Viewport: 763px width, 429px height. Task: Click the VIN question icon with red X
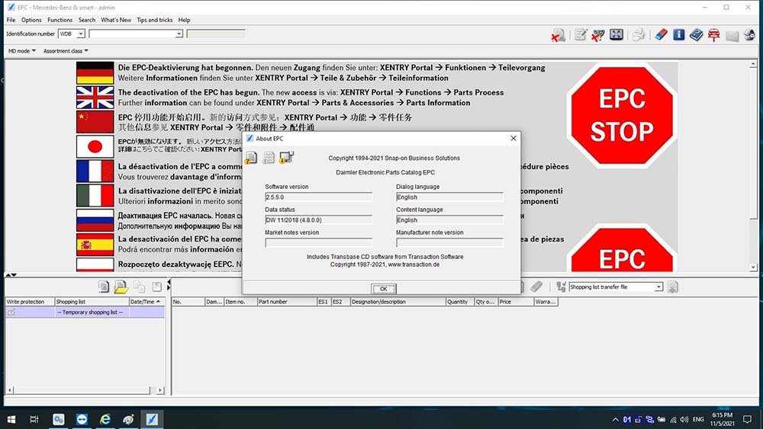click(x=598, y=35)
